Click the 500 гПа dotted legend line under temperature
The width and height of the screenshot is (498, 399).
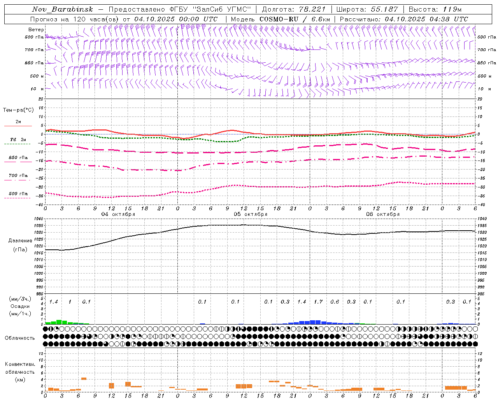pos(18,198)
